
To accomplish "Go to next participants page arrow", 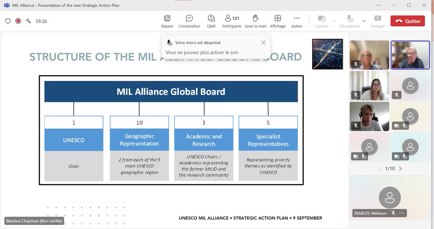I will tap(400, 169).
